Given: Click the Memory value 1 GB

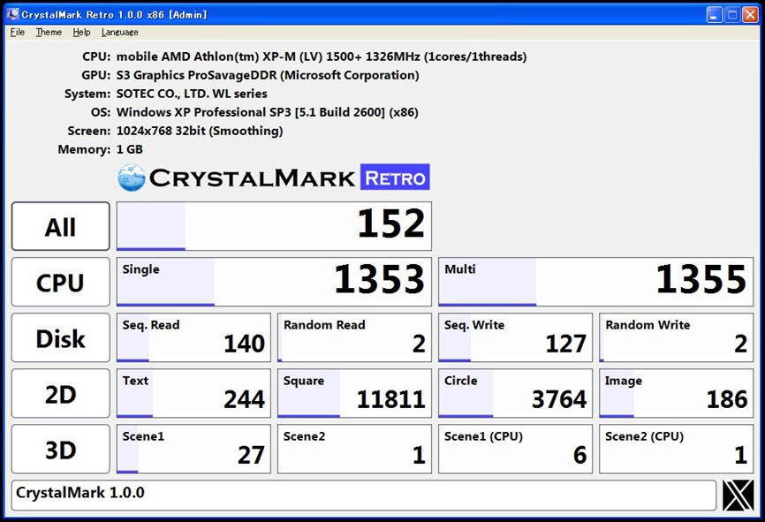Looking at the screenshot, I should pos(130,149).
